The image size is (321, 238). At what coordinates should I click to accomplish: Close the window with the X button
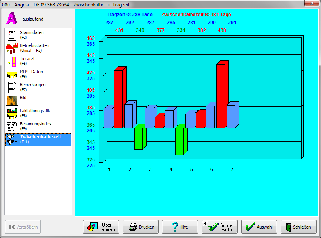[x=312, y=3]
